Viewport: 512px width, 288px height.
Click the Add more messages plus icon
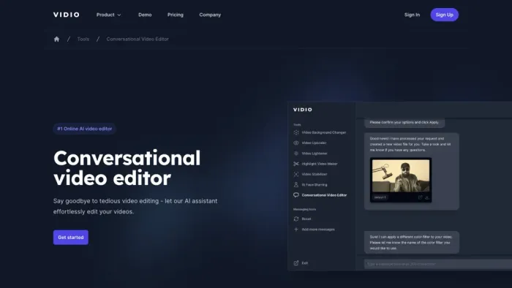pos(296,230)
